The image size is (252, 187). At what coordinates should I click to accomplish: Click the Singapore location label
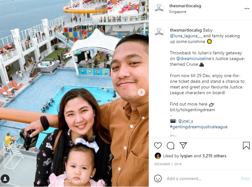pos(177,12)
